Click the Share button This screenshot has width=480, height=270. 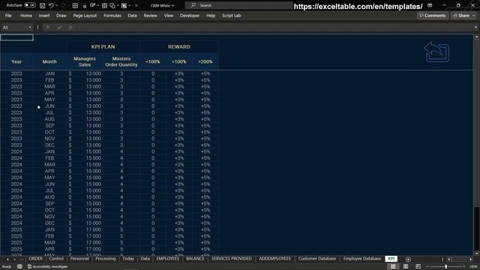click(x=463, y=16)
